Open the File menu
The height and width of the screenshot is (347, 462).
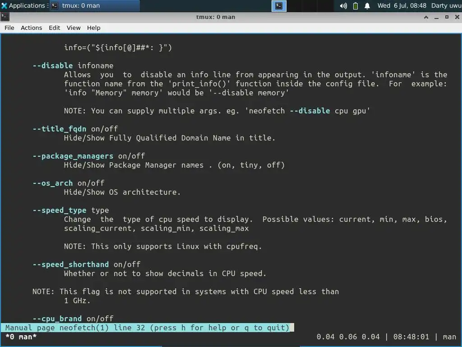click(x=9, y=28)
